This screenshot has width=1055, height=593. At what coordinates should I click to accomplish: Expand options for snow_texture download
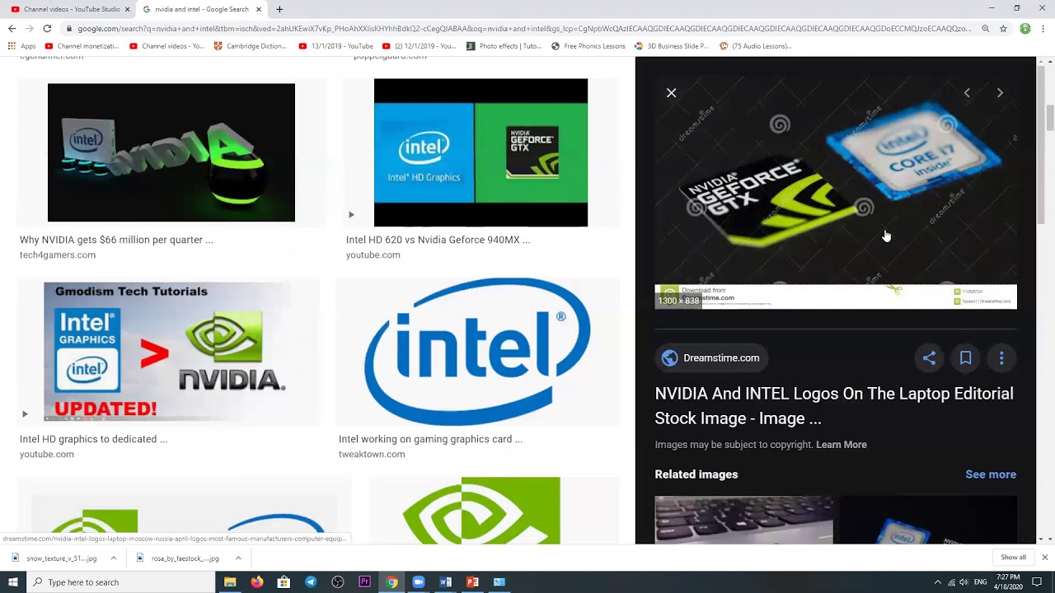114,558
